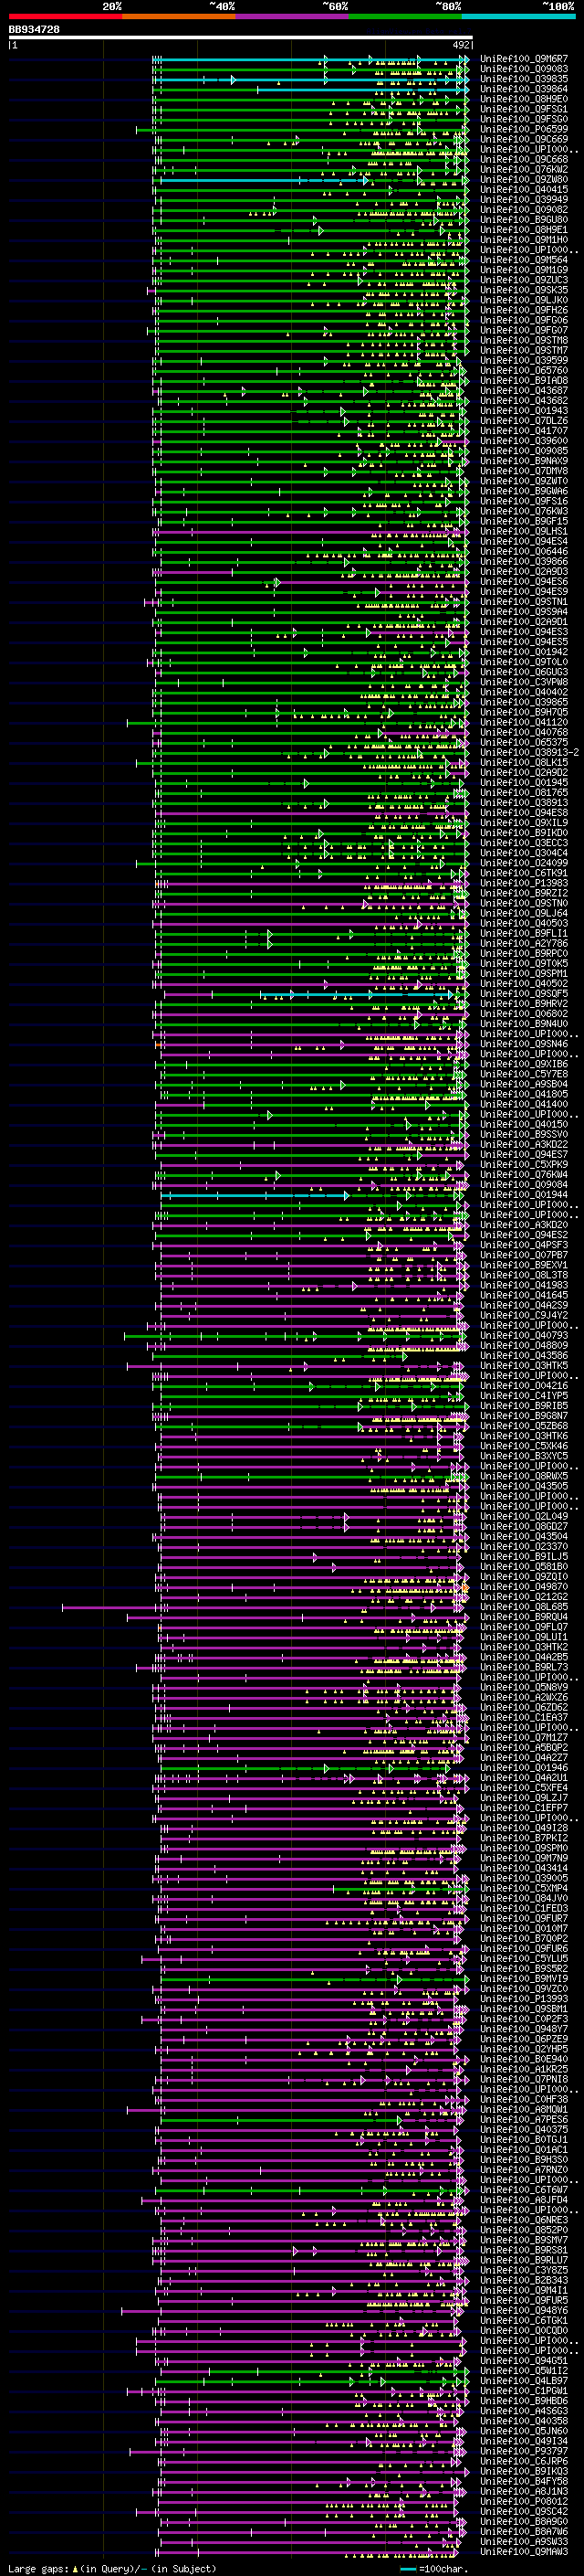
Task: Select the UniRef100_Q06446 label
Action: (x=523, y=551)
